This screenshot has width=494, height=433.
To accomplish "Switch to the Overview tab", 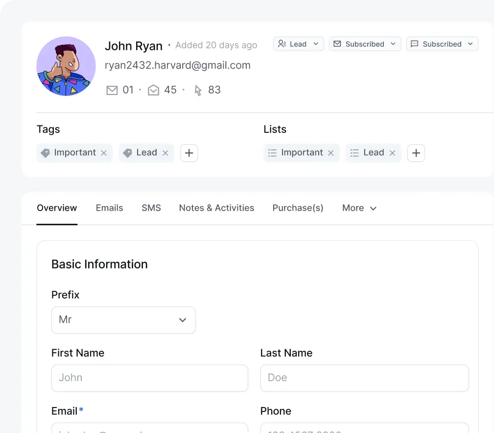I will coord(57,208).
